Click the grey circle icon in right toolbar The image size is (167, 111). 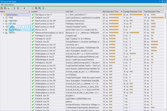(x=33, y=8)
